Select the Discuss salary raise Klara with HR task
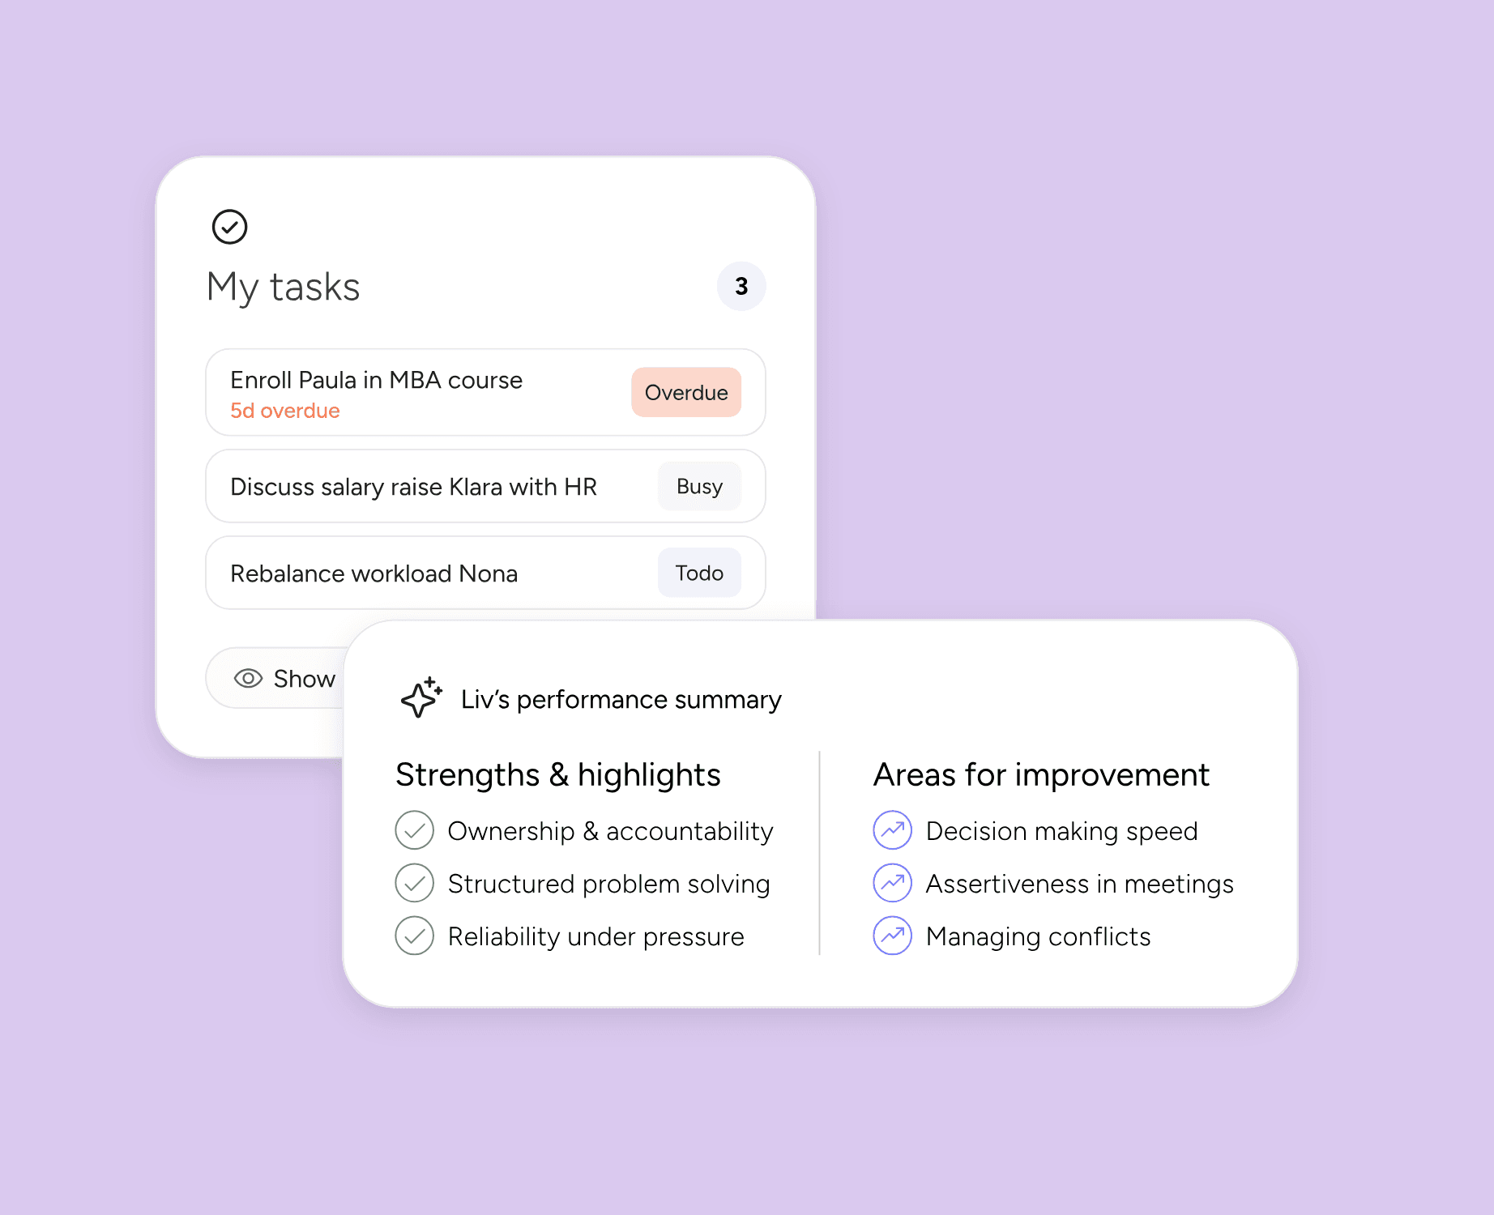The height and width of the screenshot is (1215, 1494). [413, 486]
